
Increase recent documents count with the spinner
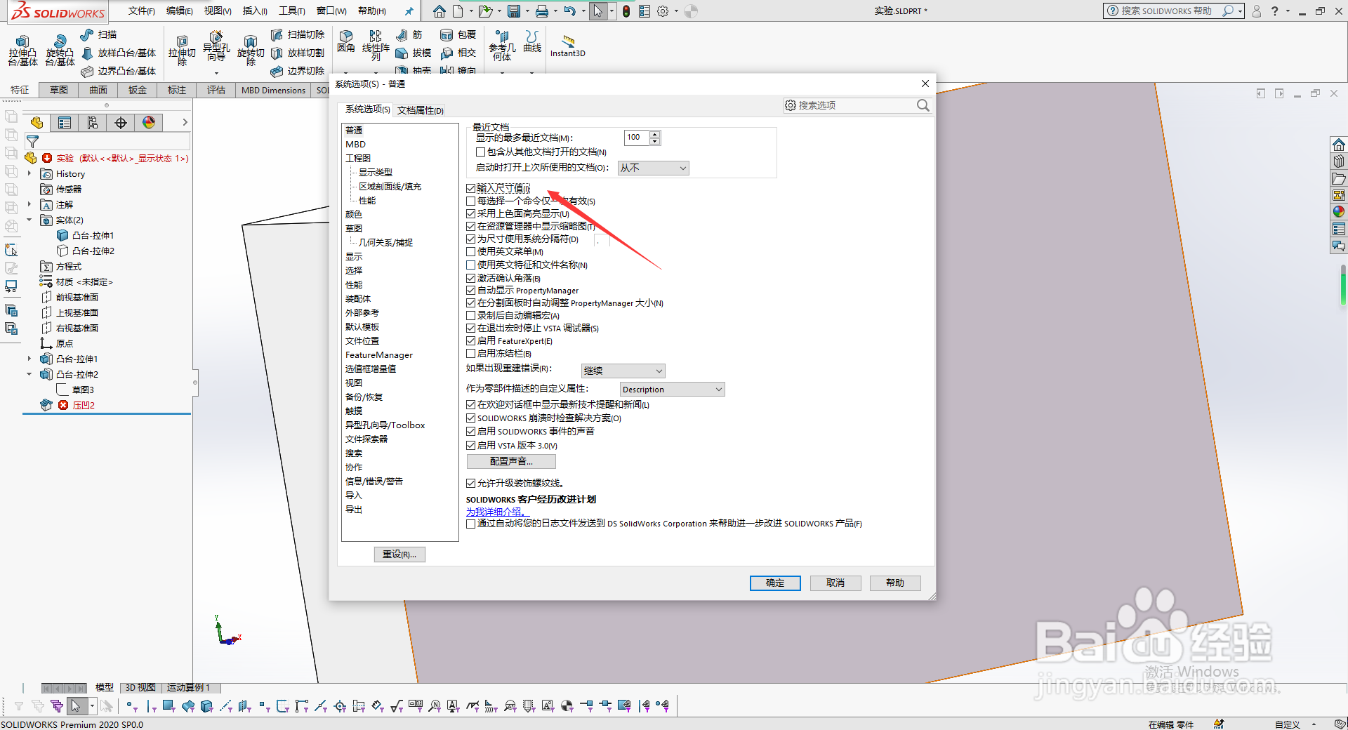coord(655,134)
